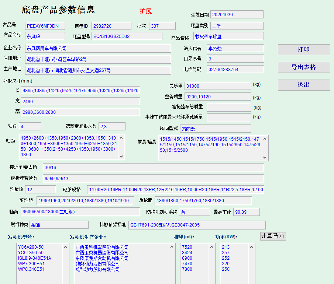Select engine model WP7.300E51
This screenshot has height=284, width=334.
31,264
